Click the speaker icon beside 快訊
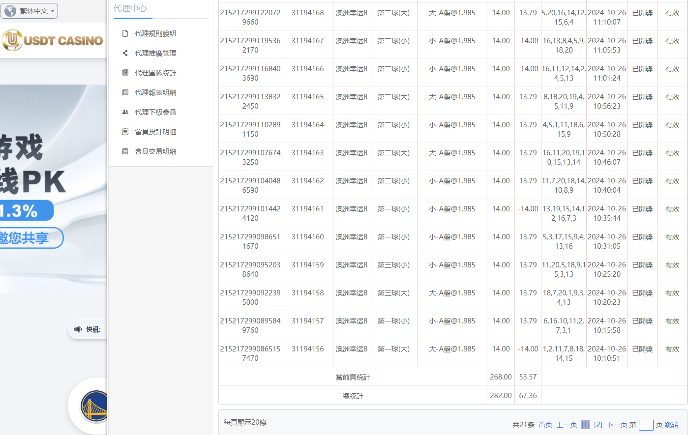The width and height of the screenshot is (688, 435). [x=78, y=329]
